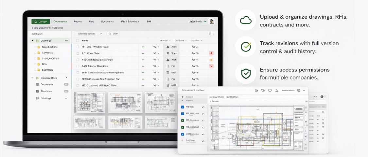
Task: Switch to the Reports tab
Action: (78, 21)
